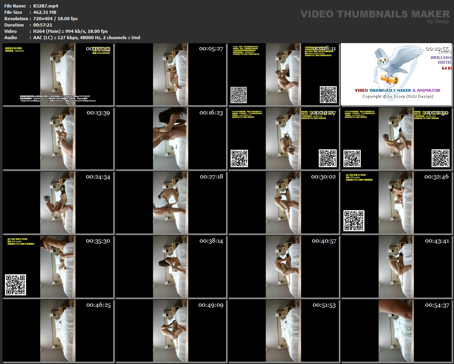Click the 'Copyright © by Scorp (SUU Design)' text
Image resolution: width=454 pixels, height=364 pixels.
point(397,97)
